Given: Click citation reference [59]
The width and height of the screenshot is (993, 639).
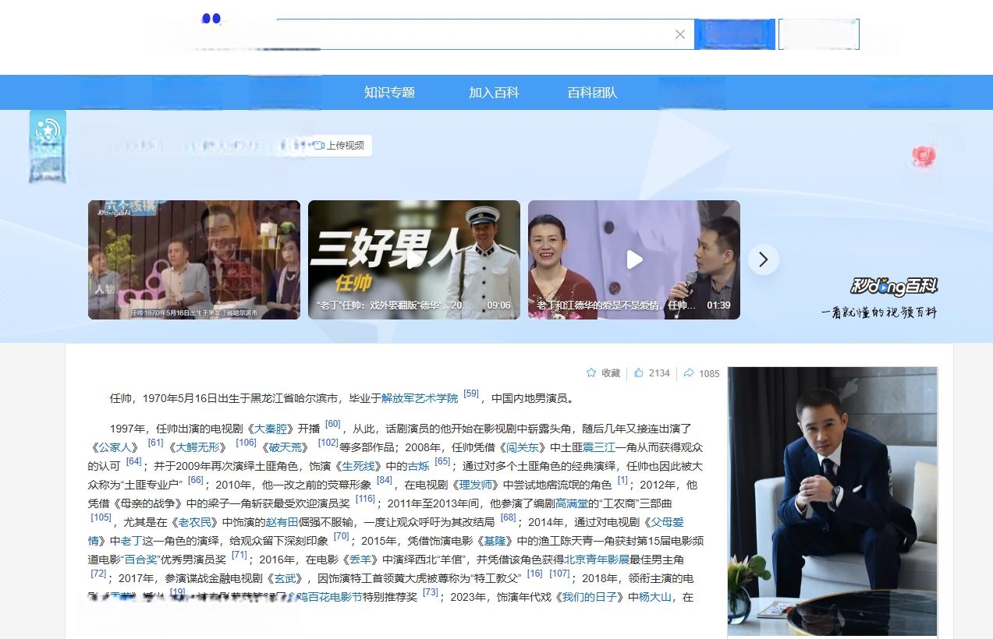Looking at the screenshot, I should (471, 394).
